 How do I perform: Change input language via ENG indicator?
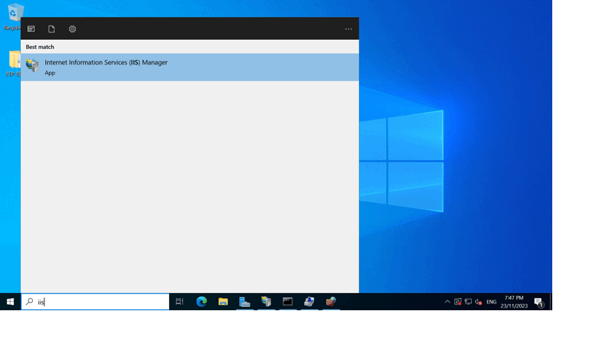tap(491, 302)
